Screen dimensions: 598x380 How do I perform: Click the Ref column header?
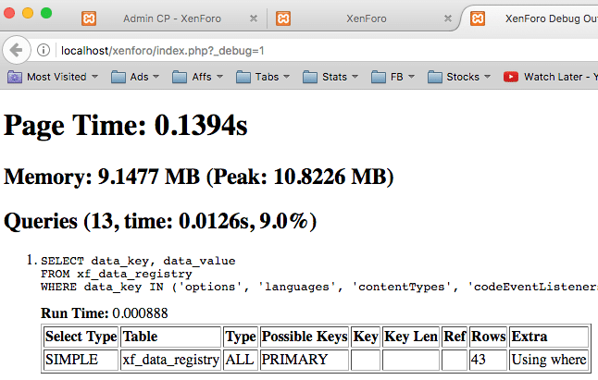(x=455, y=337)
